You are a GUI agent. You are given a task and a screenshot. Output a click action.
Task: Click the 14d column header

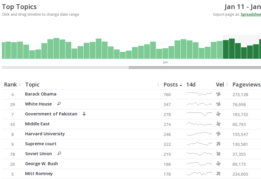[x=191, y=85]
